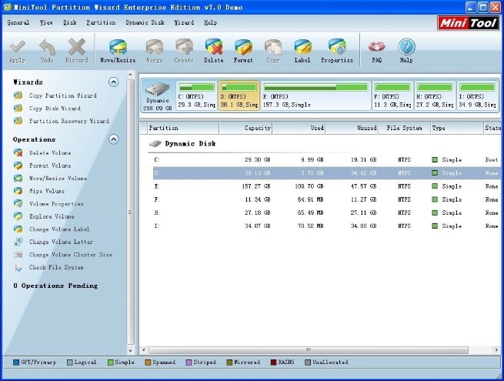Open the Partition menu
The image size is (504, 381).
[x=101, y=22]
